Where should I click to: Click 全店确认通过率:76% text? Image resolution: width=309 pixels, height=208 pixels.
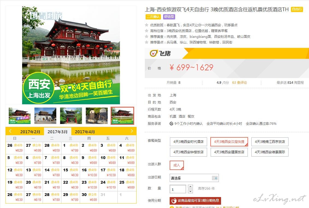pyautogui.click(x=261, y=123)
